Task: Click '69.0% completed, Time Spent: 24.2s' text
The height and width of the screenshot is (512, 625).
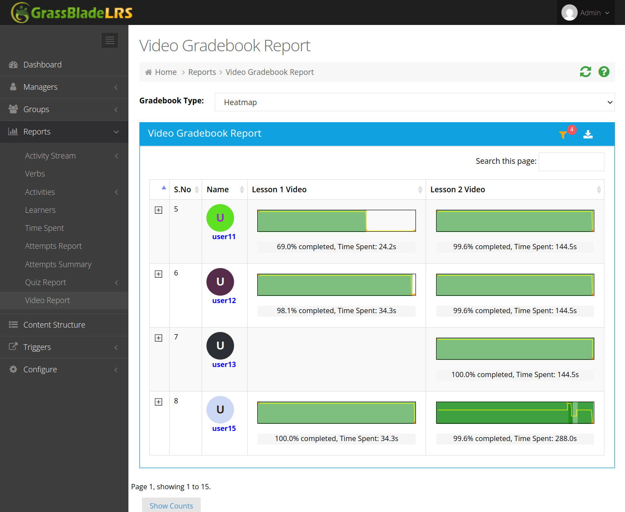Action: [337, 247]
